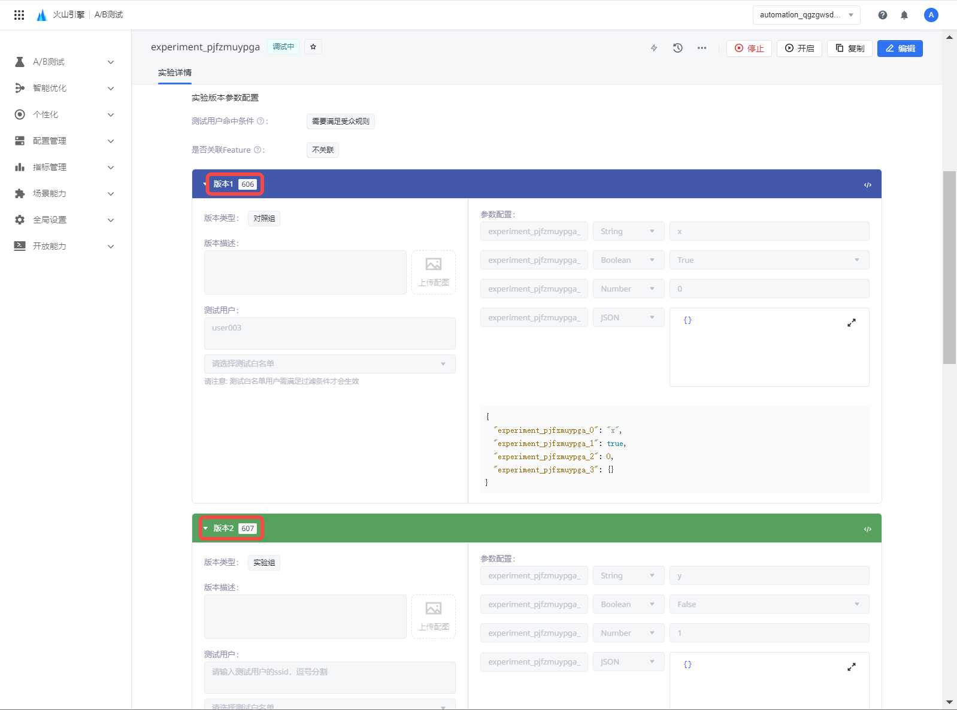Click the 对照组 version type tag
The width and height of the screenshot is (957, 710).
tap(264, 219)
